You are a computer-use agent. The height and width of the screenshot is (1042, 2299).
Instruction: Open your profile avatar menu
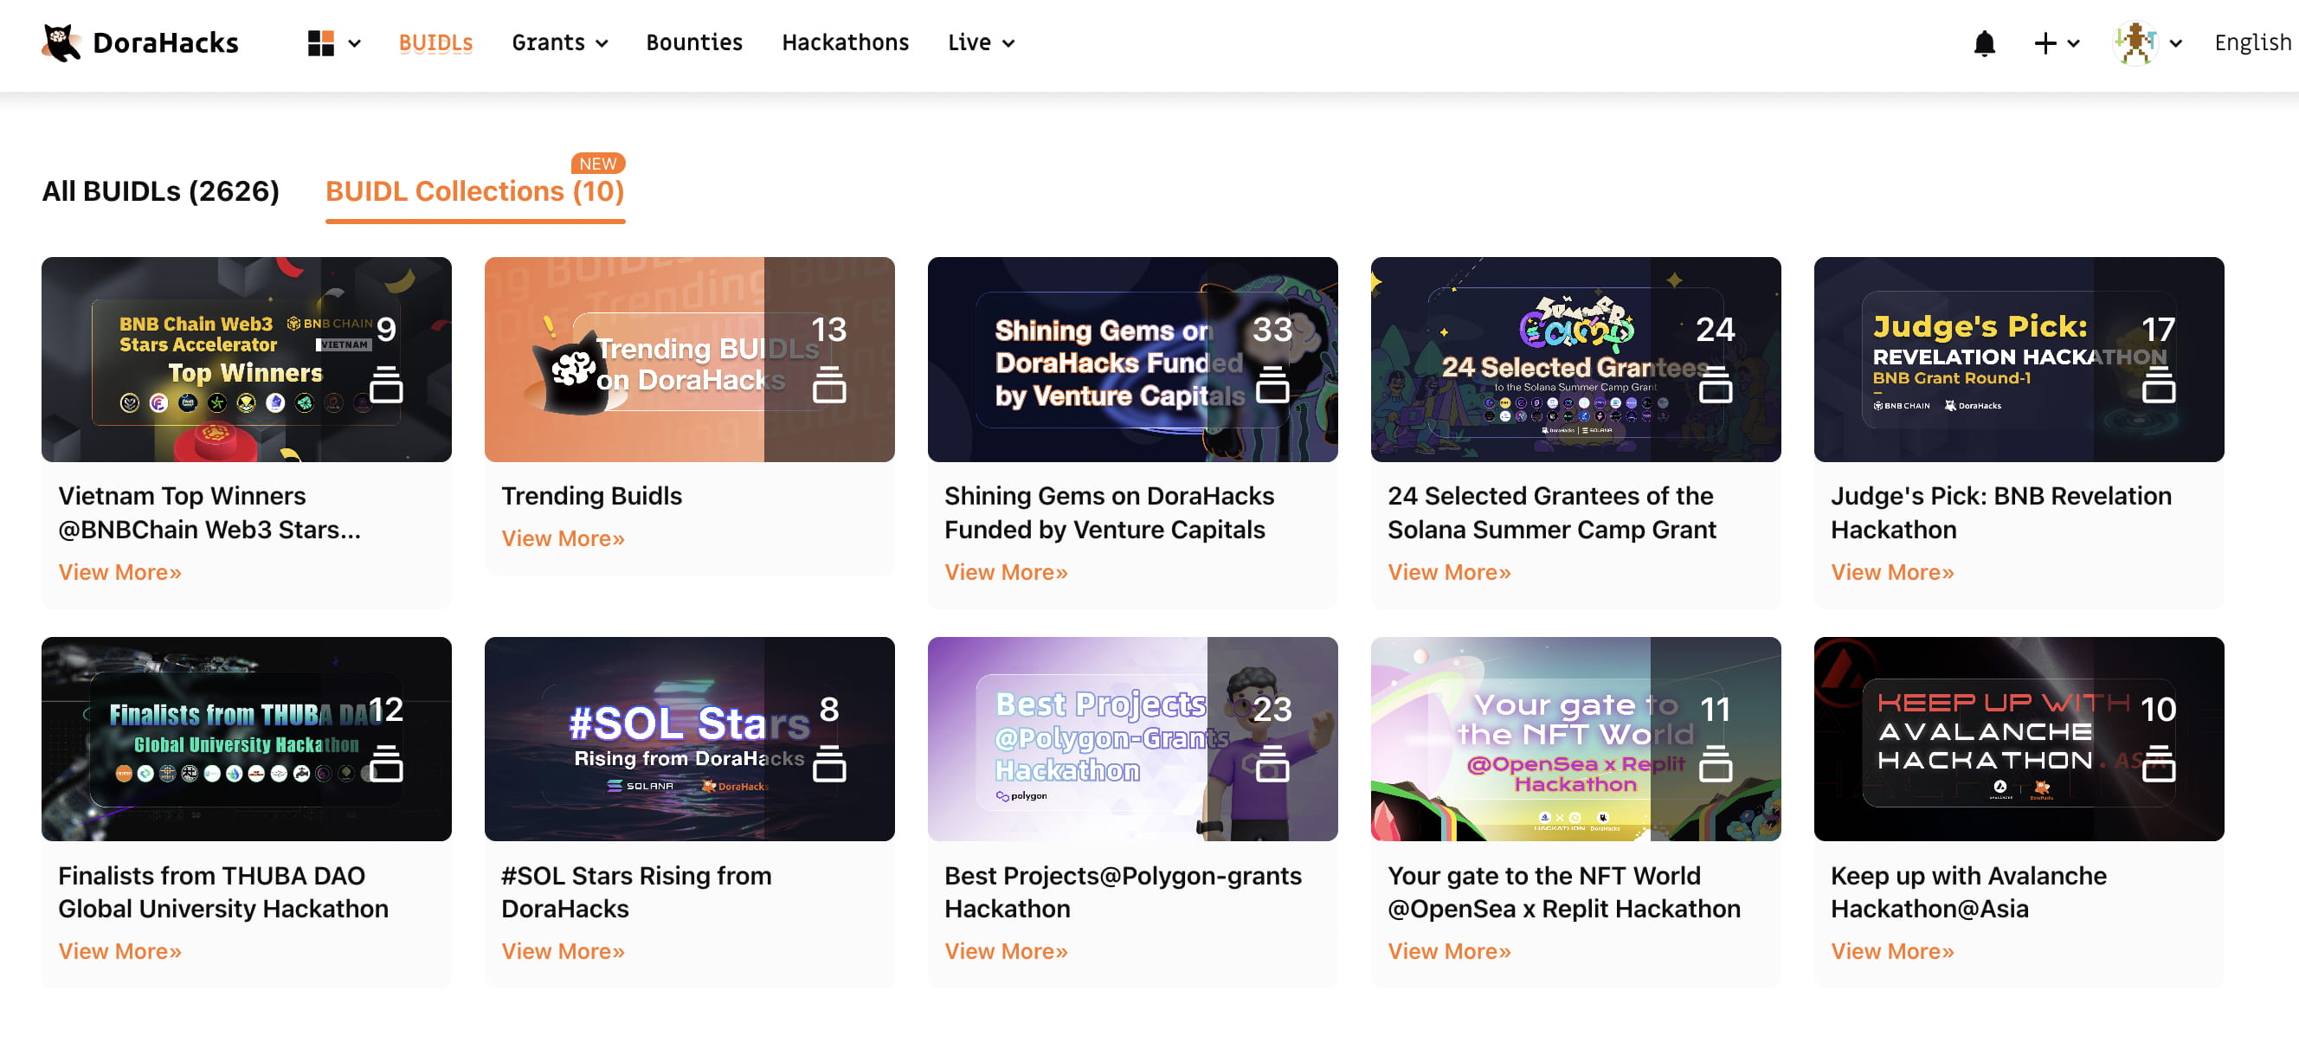tap(2134, 42)
